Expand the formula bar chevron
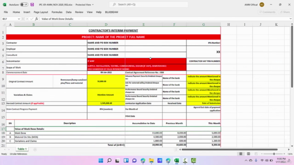The height and width of the screenshot is (165, 294). coord(290,19)
